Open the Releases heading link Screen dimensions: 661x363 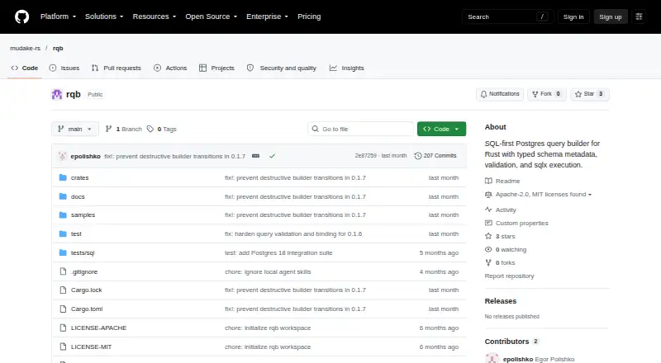click(501, 301)
